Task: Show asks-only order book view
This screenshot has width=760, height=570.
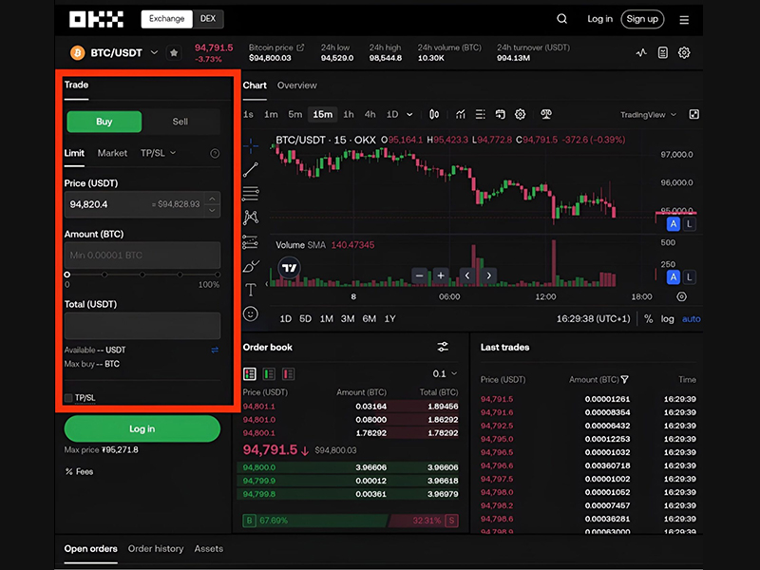Action: point(289,373)
